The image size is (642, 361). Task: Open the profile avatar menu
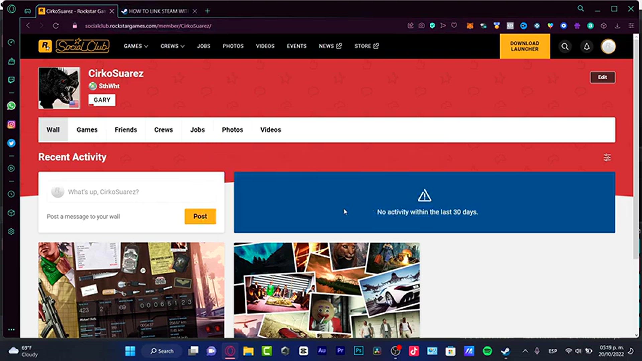pyautogui.click(x=608, y=46)
